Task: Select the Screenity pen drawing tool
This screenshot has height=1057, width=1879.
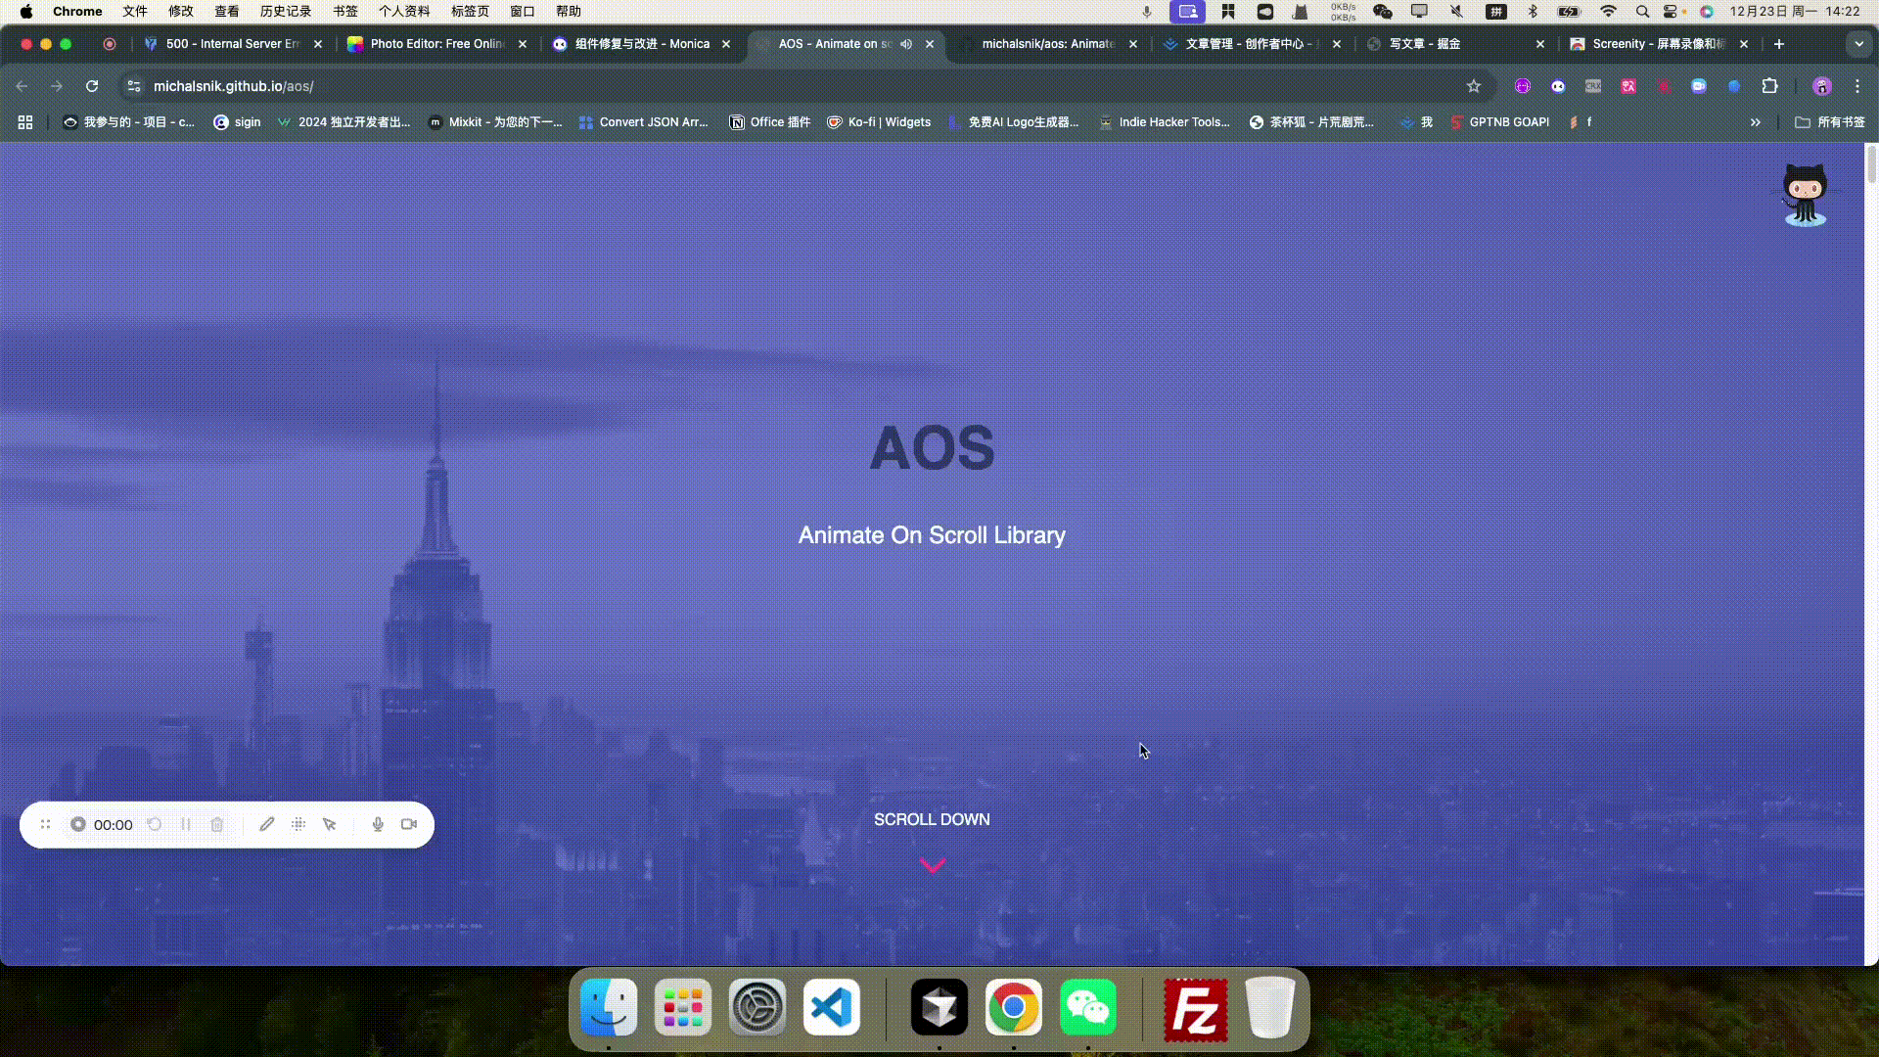Action: 266,824
